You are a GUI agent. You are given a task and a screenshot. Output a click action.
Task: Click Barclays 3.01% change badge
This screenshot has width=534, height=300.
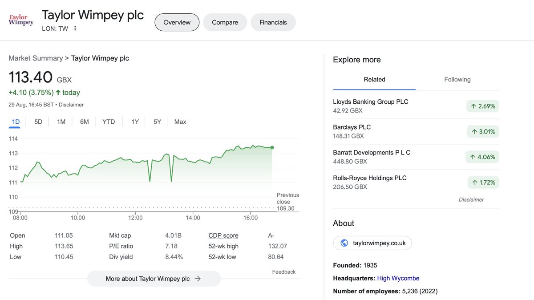click(x=483, y=131)
